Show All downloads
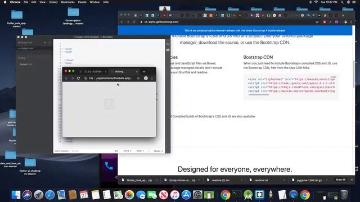Image resolution: width=360 pixels, height=202 pixels. point(340,180)
